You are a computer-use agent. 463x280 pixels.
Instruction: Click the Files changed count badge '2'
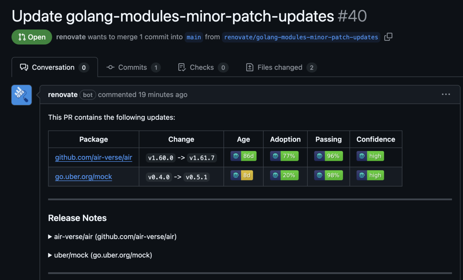click(312, 68)
